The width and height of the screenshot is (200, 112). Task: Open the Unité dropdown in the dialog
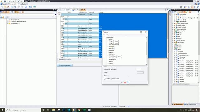pyautogui.click(x=140, y=72)
